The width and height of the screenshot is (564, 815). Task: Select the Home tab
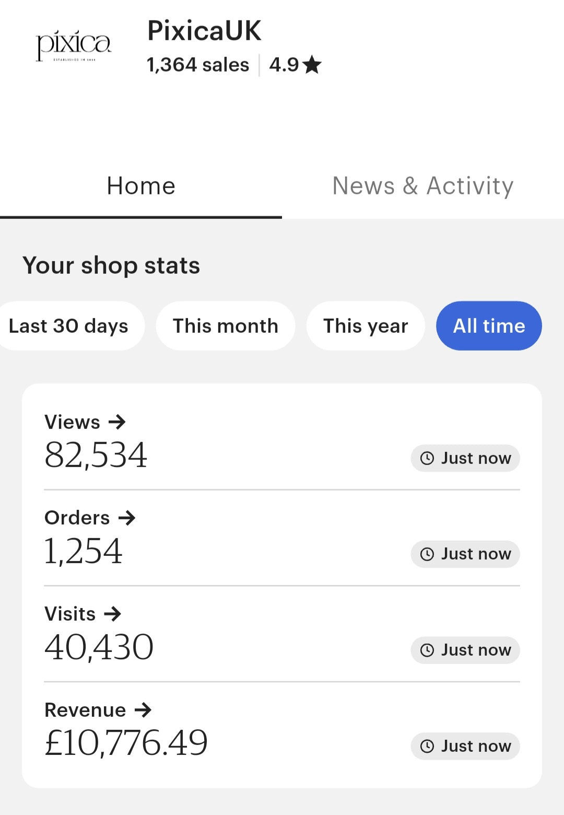(141, 186)
